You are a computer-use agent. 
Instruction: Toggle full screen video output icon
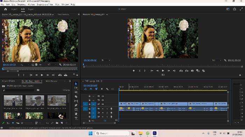tap(241, 9)
